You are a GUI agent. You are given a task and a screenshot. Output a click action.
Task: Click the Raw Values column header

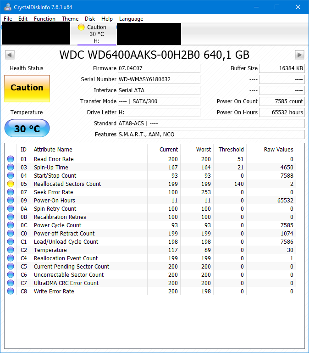(271, 150)
